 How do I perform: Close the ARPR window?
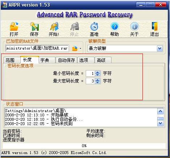(x=161, y=5)
